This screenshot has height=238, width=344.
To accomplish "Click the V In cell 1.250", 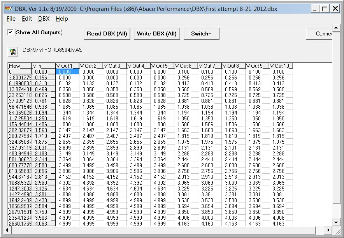I will [x=44, y=118].
